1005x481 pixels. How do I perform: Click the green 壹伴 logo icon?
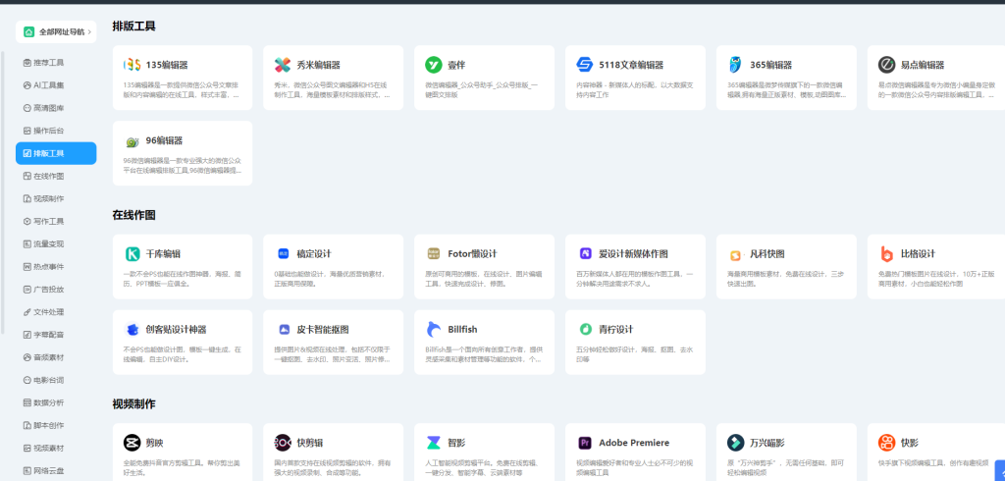433,65
